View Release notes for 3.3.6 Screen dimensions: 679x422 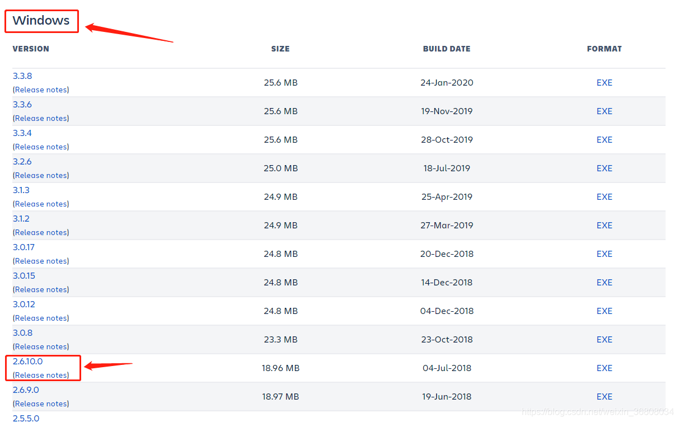coord(41,118)
